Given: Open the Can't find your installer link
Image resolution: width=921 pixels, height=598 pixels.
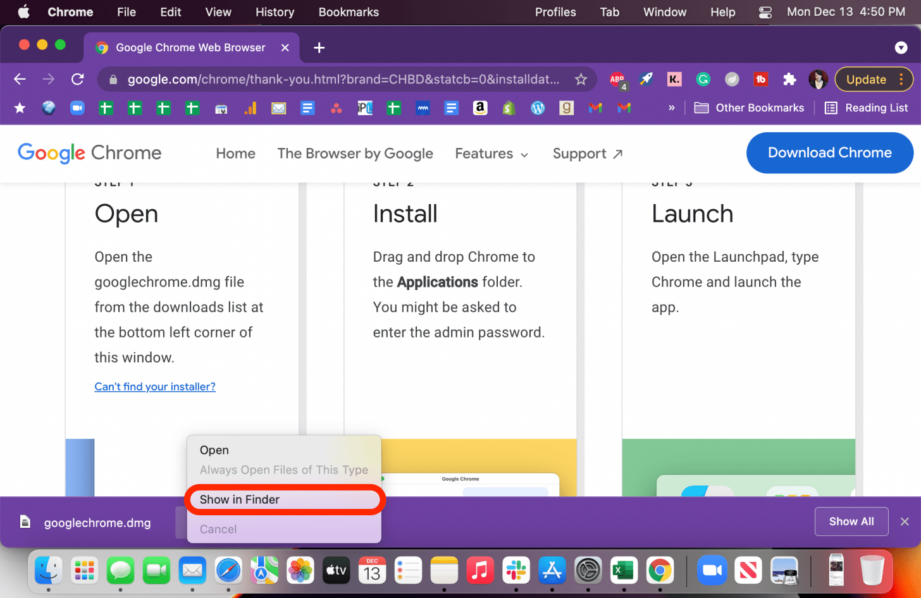Looking at the screenshot, I should 154,386.
